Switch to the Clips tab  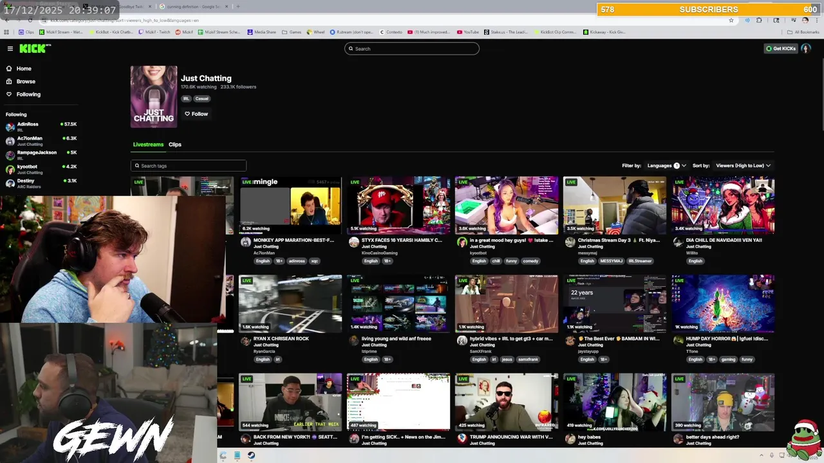click(x=175, y=145)
